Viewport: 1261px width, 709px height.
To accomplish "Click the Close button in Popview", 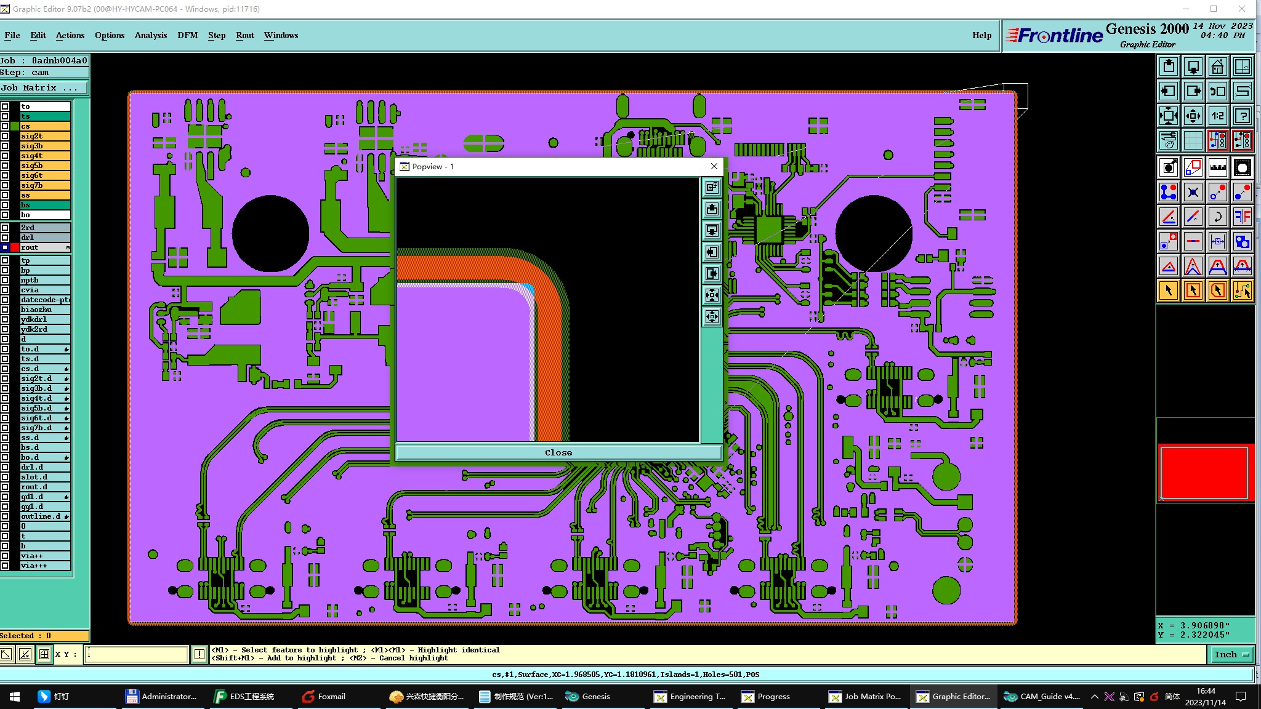I will 558,452.
